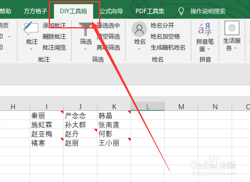This screenshot has width=250, height=182.
Task: Select column J header
Action: pyautogui.click(x=80, y=107)
